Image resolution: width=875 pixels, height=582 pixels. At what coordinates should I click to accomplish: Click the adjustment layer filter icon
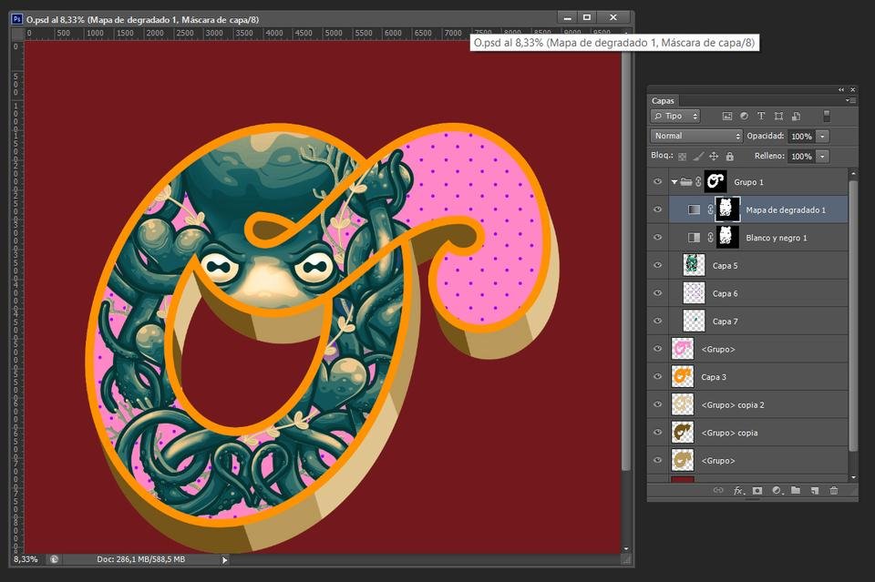point(744,116)
